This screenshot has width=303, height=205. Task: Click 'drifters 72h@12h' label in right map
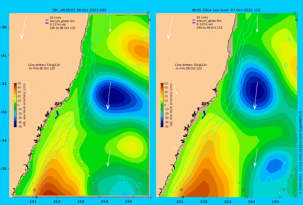[x=195, y=65]
